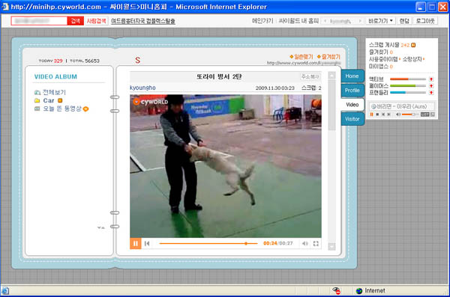Screen dimensions: 450x297
Task: Pause the background music player
Action: coord(372,114)
